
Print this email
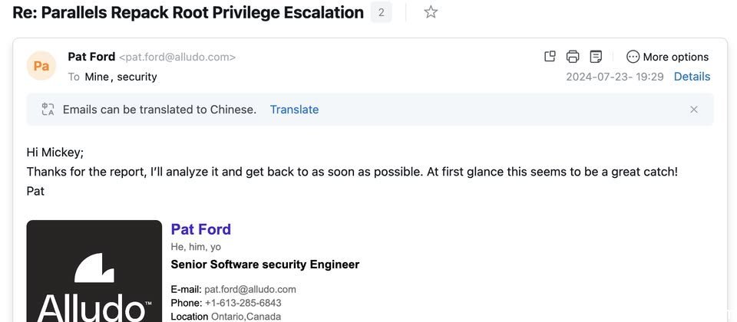[573, 57]
